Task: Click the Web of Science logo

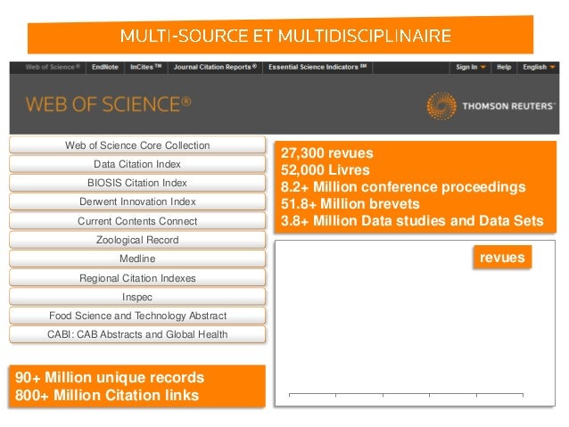Action: 108,104
